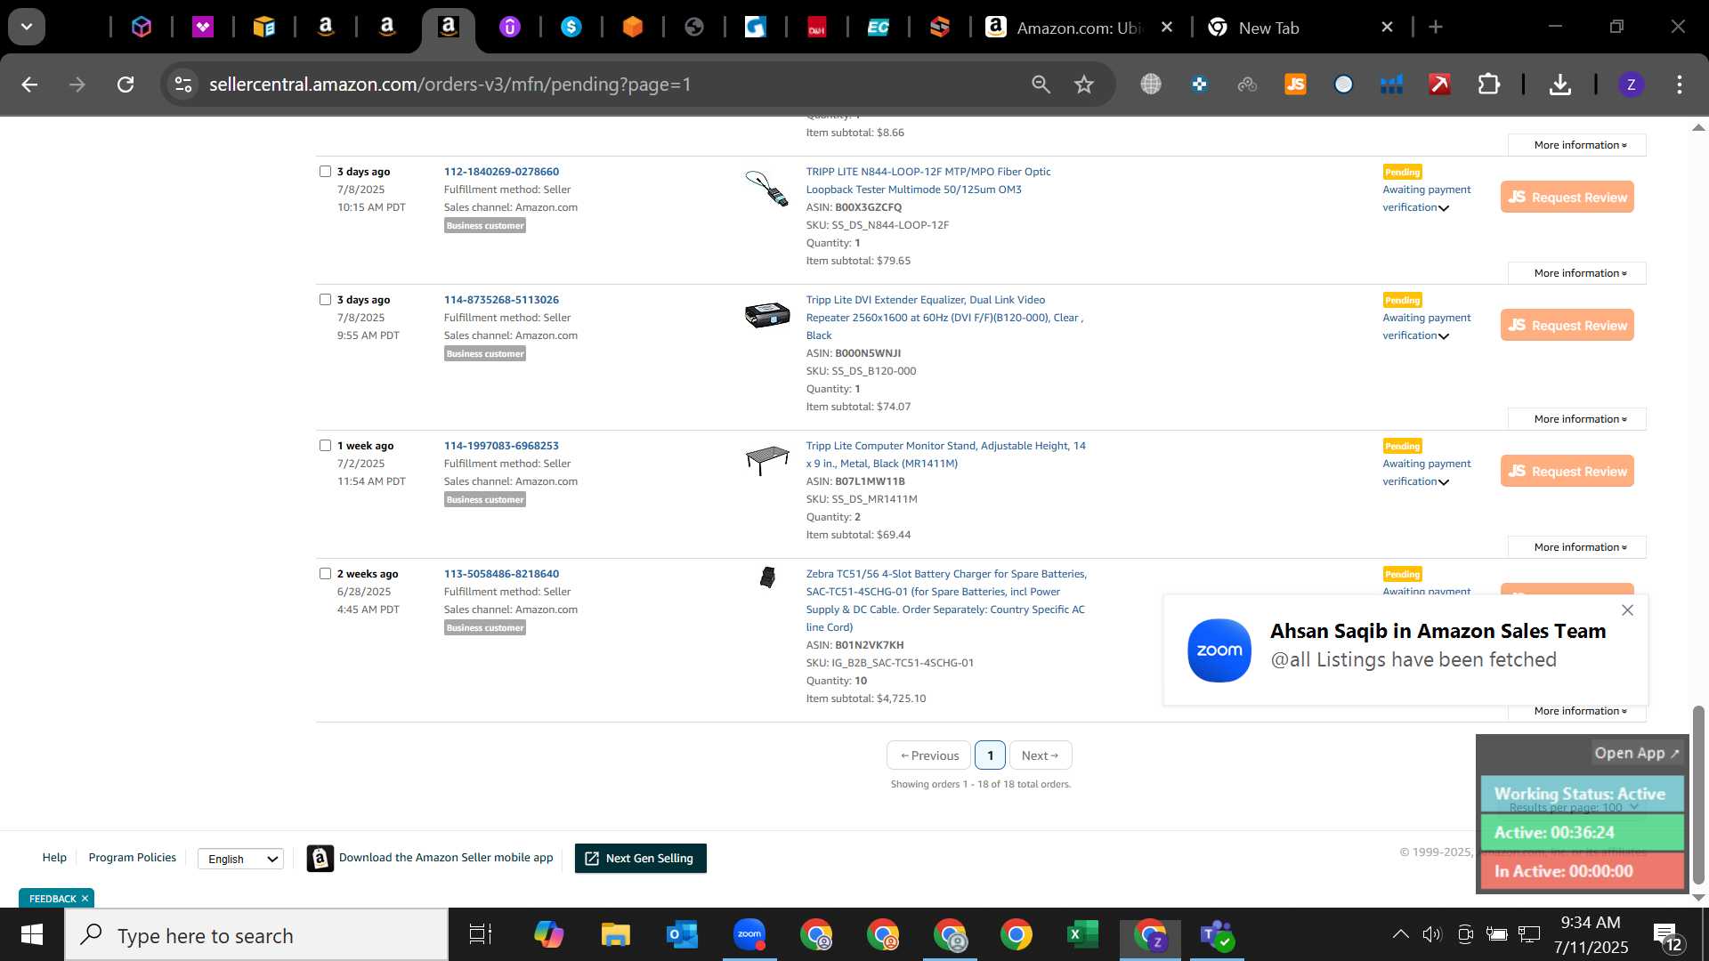The image size is (1709, 961).
Task: Expand More information for DVI Extender order
Action: coord(1577,419)
